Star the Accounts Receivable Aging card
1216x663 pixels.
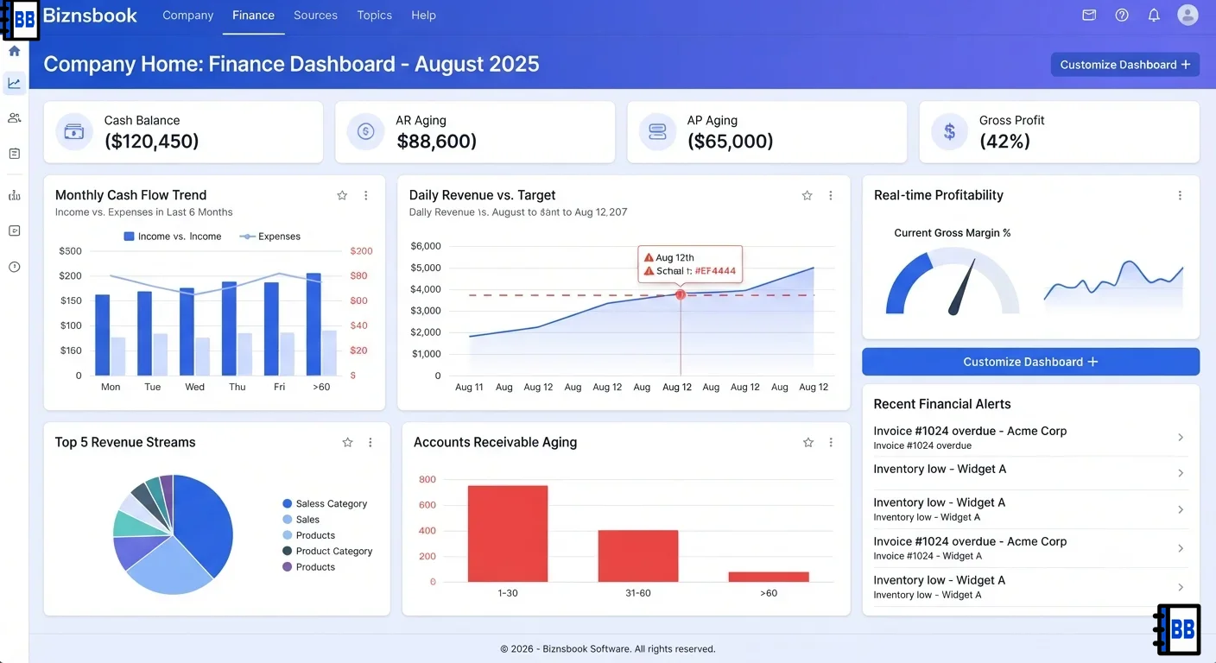point(808,443)
